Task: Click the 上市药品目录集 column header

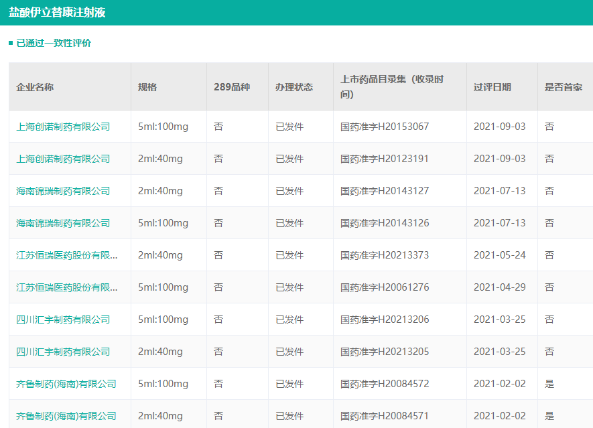Action: click(392, 87)
